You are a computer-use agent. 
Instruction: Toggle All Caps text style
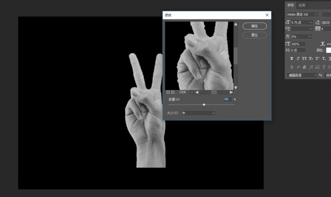305,59
